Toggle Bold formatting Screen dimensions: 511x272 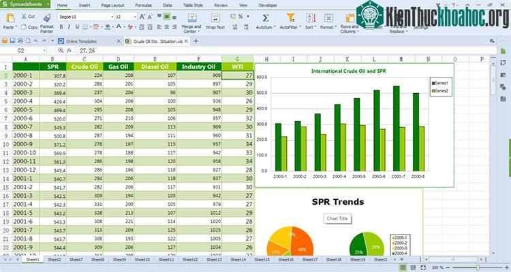pyautogui.click(x=61, y=27)
